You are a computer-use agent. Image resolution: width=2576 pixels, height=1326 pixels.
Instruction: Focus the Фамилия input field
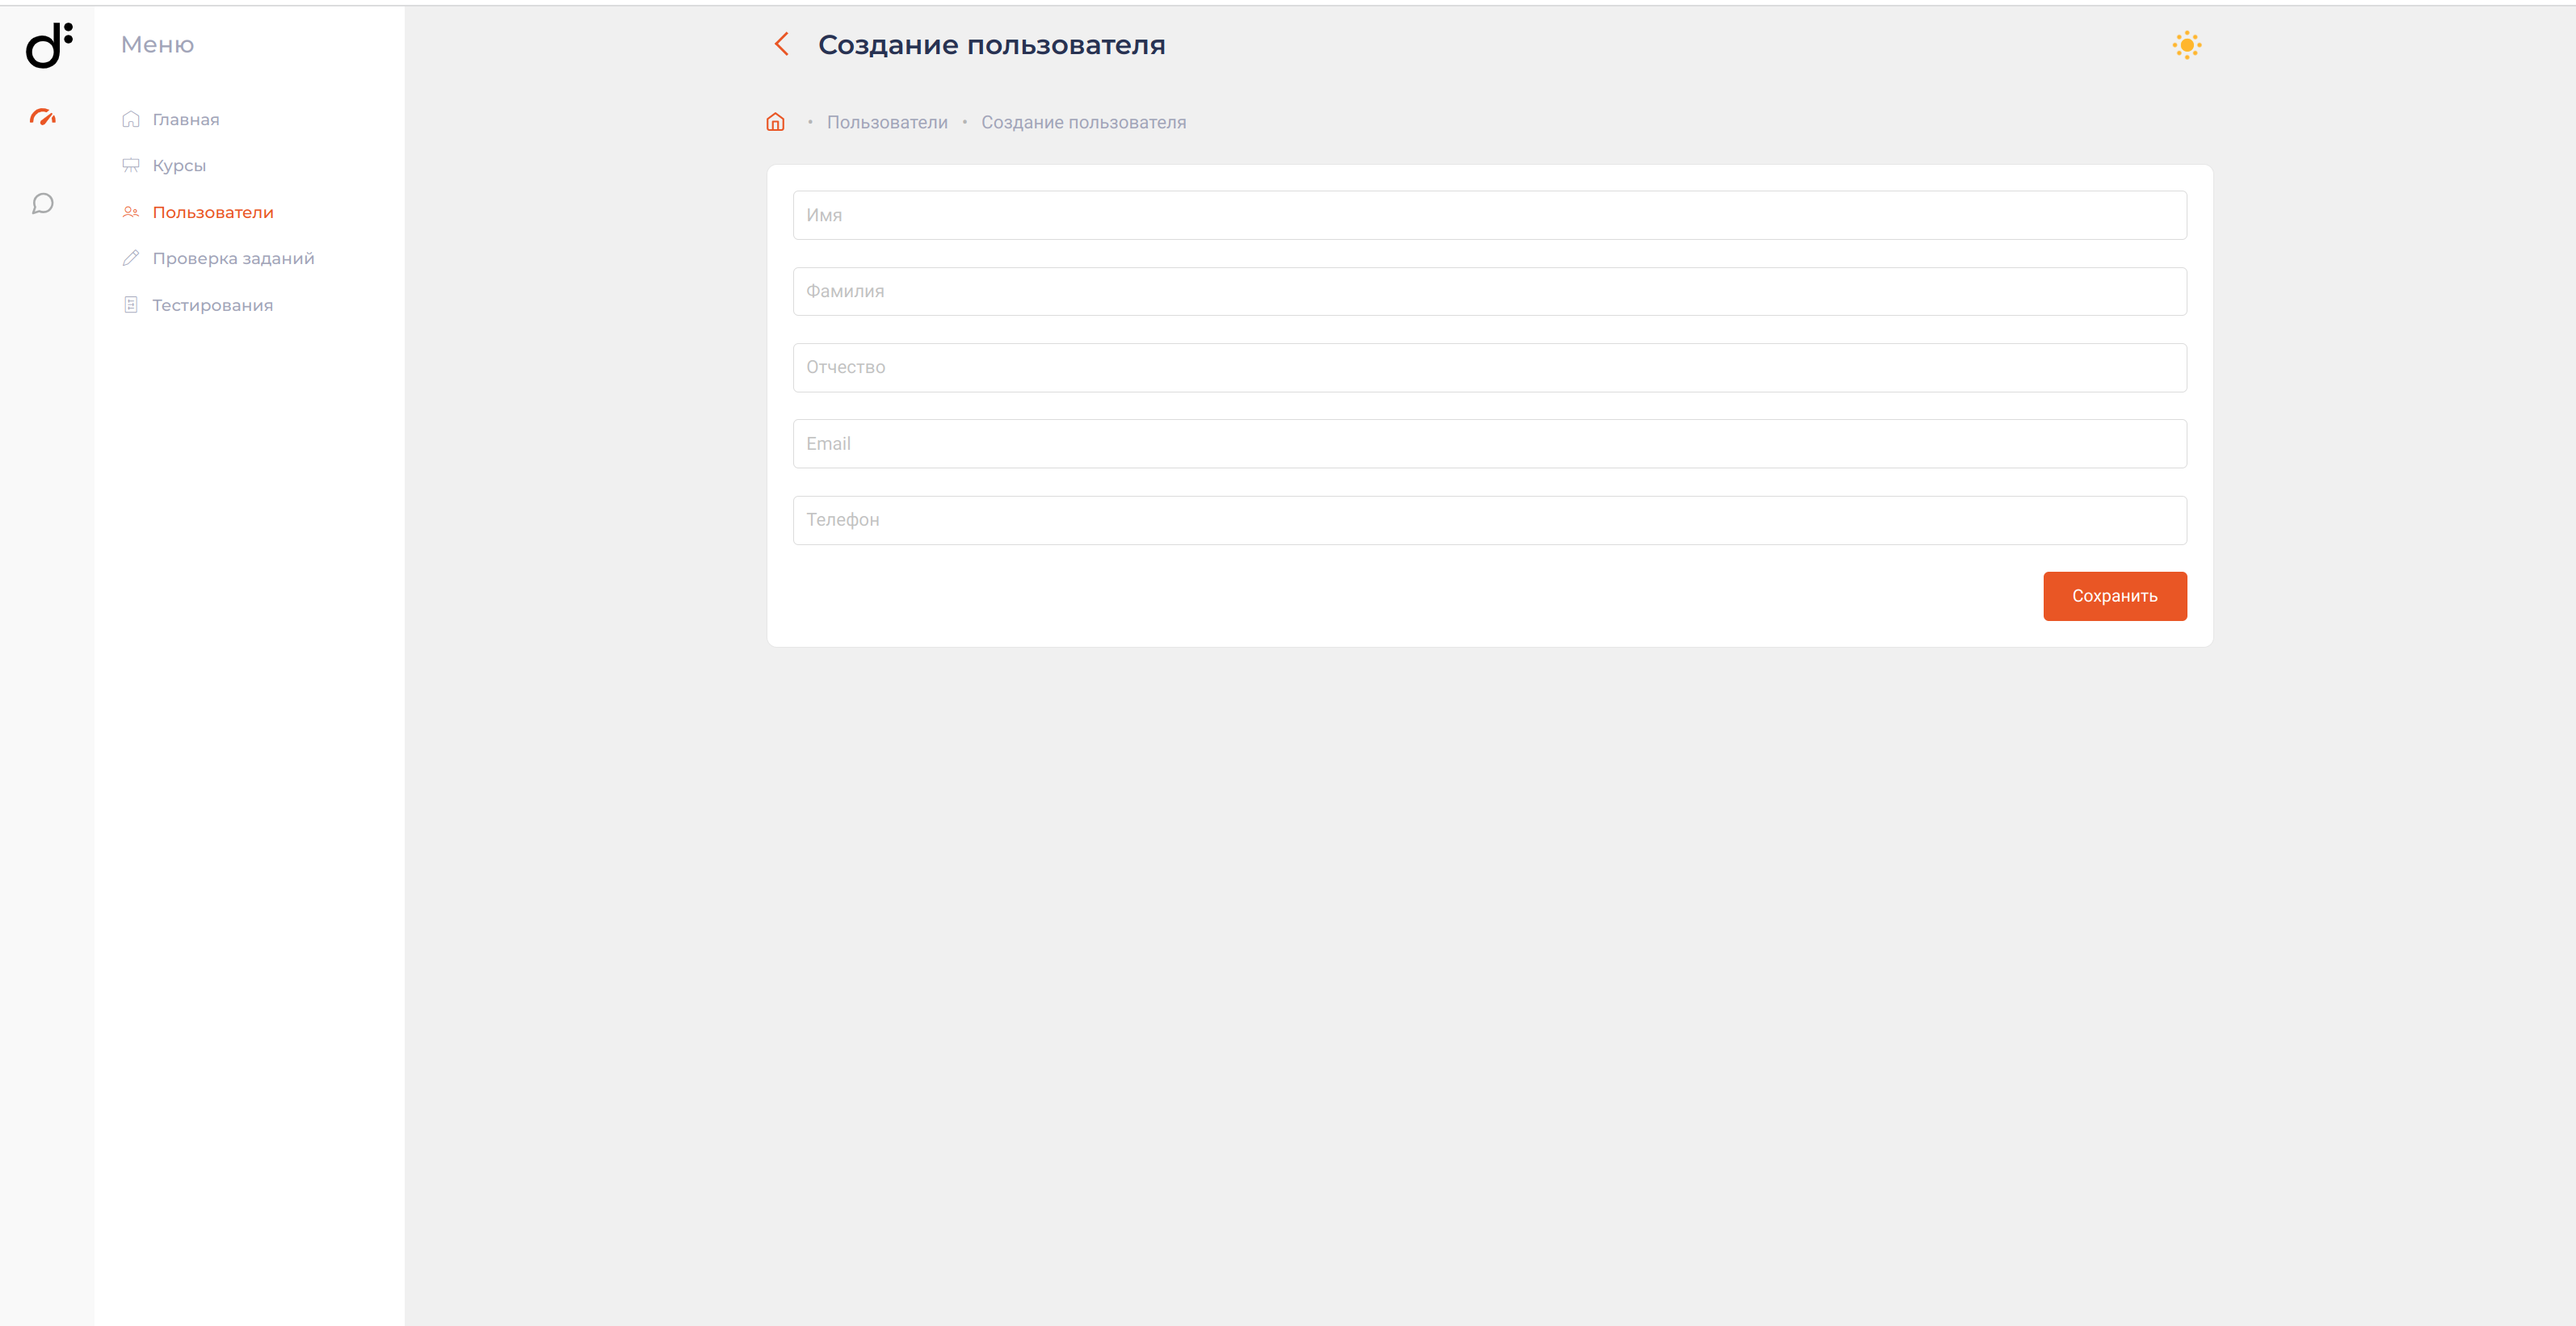(x=1489, y=291)
